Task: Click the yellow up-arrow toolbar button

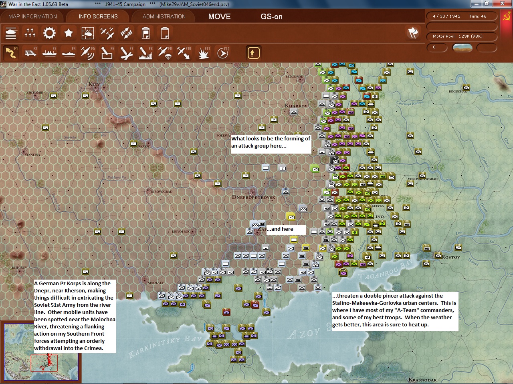Action: (x=253, y=53)
